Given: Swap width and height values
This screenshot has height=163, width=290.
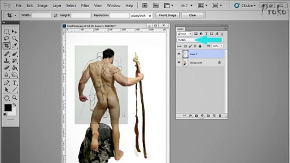Looking at the screenshot, I should 55,15.
